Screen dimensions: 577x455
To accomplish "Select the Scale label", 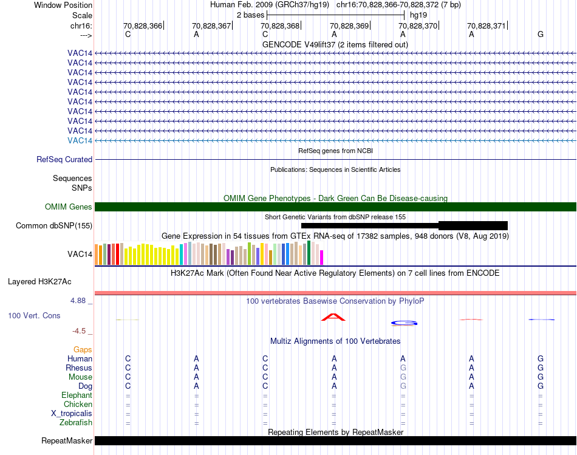I will point(82,15).
